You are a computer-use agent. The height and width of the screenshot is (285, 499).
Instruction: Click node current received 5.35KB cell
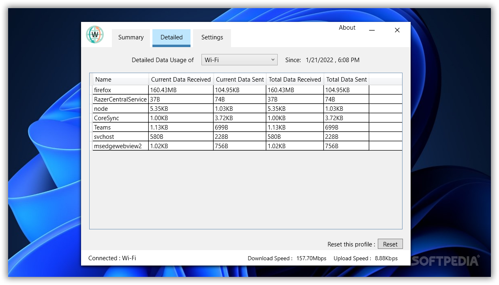(x=181, y=109)
